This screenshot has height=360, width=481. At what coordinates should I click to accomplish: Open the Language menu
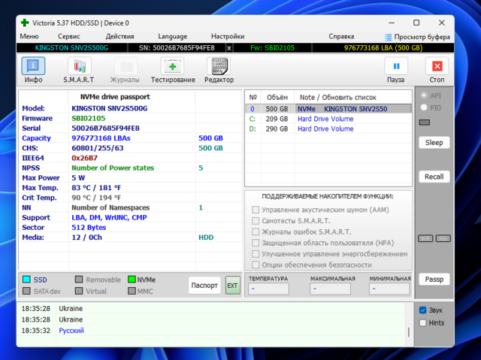pos(172,36)
